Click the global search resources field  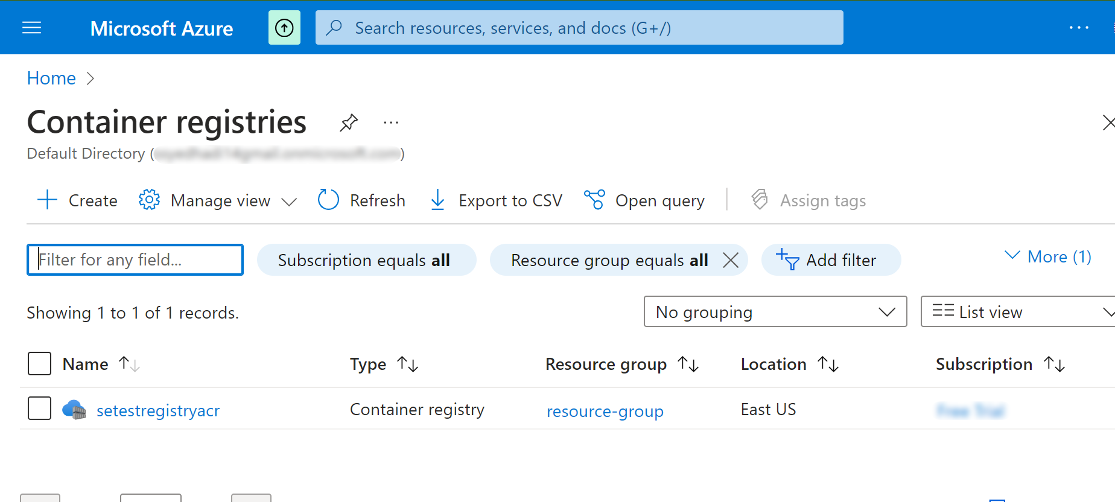coord(579,28)
